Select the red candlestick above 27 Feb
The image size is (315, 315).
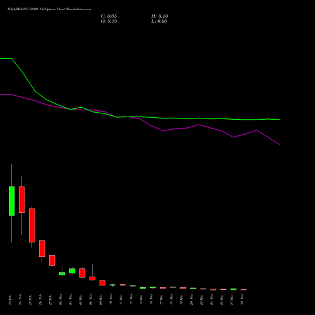52,260
